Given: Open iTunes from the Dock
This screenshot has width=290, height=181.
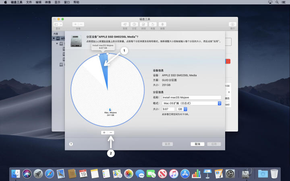Looking at the screenshot, I should pos(174,174).
